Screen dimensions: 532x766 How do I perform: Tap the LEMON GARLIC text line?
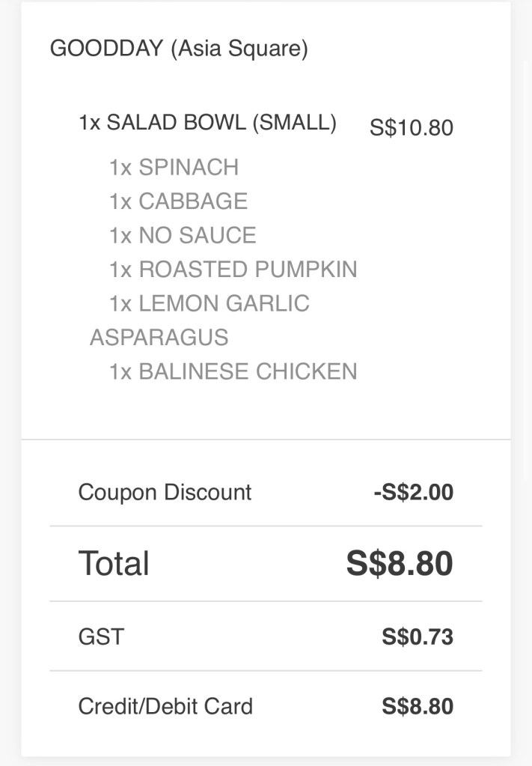click(209, 303)
